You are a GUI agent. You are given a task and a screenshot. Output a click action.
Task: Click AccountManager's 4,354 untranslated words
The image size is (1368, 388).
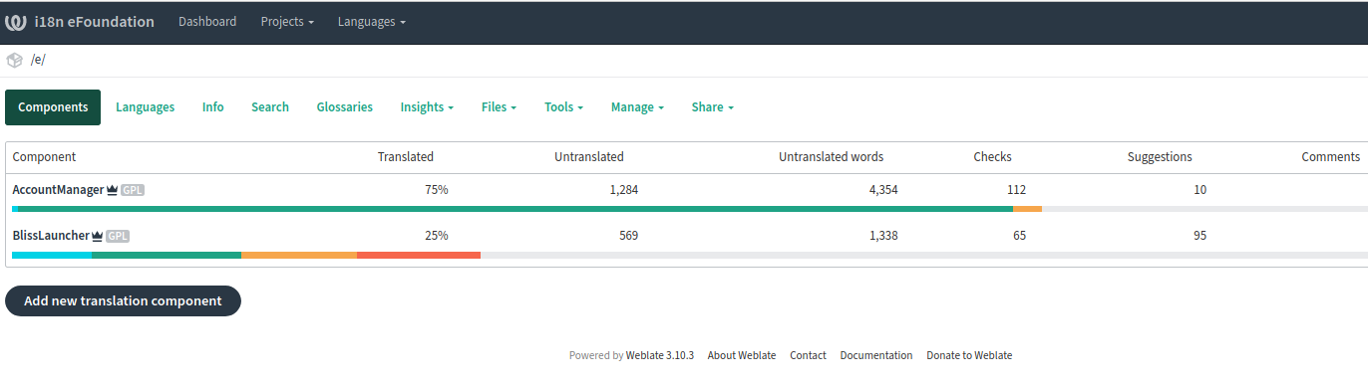pos(883,190)
